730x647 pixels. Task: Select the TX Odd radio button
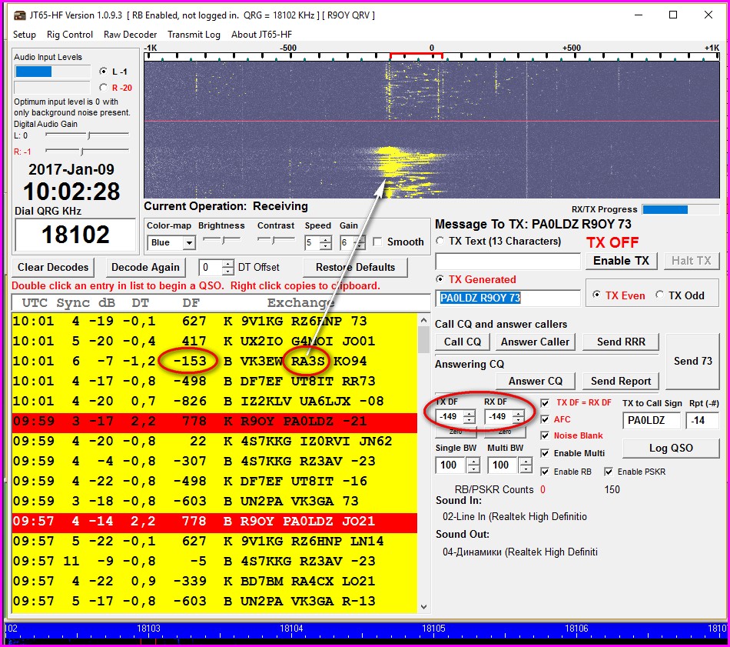point(660,295)
